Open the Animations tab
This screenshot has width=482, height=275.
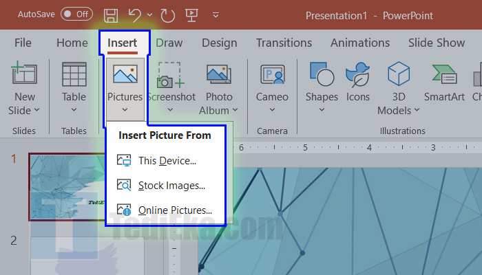pos(360,43)
